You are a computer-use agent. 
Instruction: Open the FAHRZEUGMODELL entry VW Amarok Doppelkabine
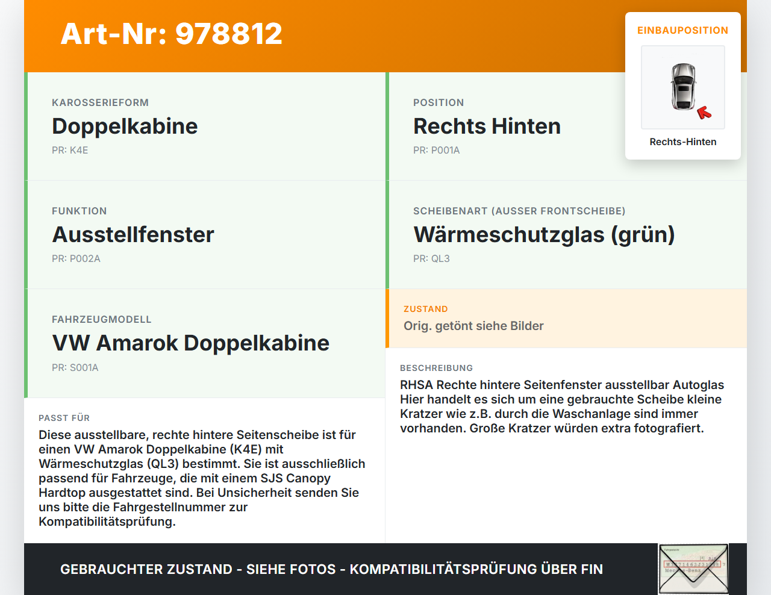coord(190,343)
